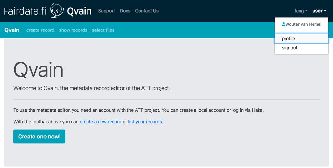Click the 'To use the metadata editor' paragraph
The image size is (333, 168).
(139, 110)
